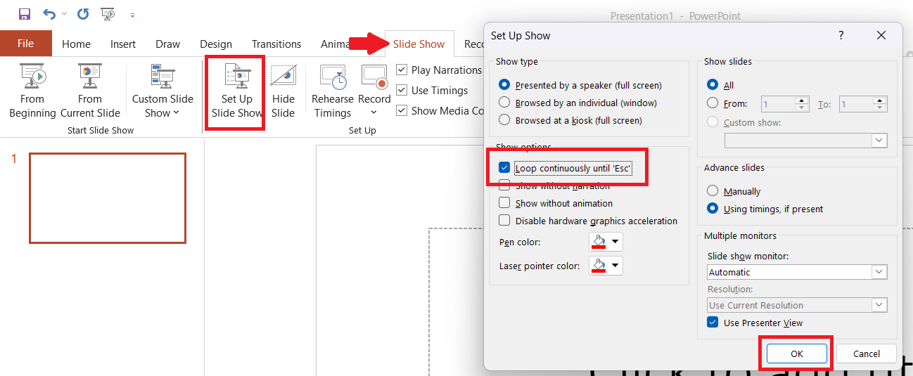Toggle Use Presenter View checkbox
This screenshot has width=913, height=376.
713,323
